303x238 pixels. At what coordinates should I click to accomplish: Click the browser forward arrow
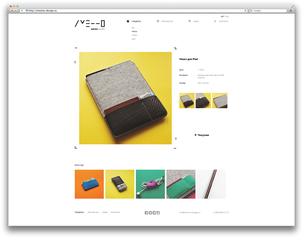point(16,11)
